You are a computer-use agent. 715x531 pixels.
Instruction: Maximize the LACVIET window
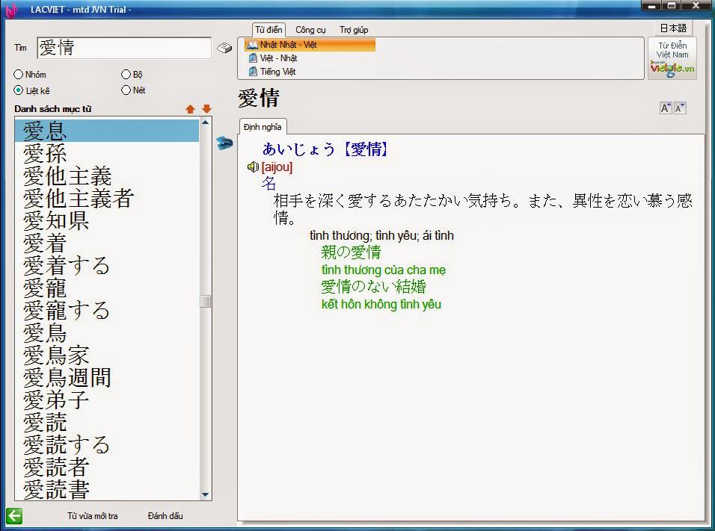click(x=671, y=6)
